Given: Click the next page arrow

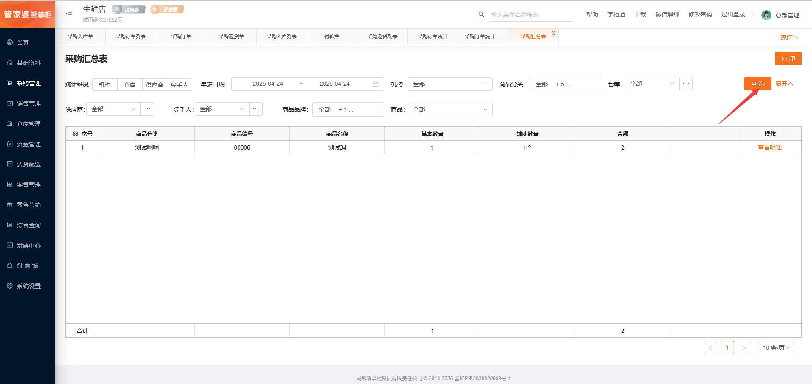Looking at the screenshot, I should (x=744, y=348).
